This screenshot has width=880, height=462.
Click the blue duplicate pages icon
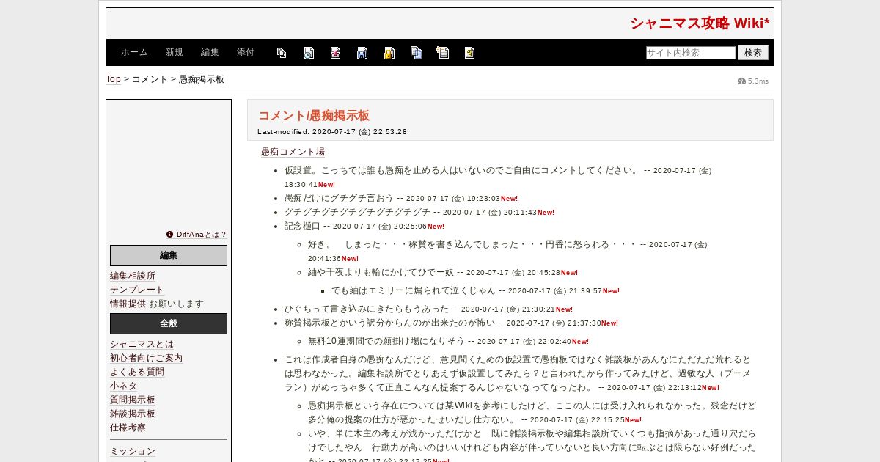pos(417,53)
